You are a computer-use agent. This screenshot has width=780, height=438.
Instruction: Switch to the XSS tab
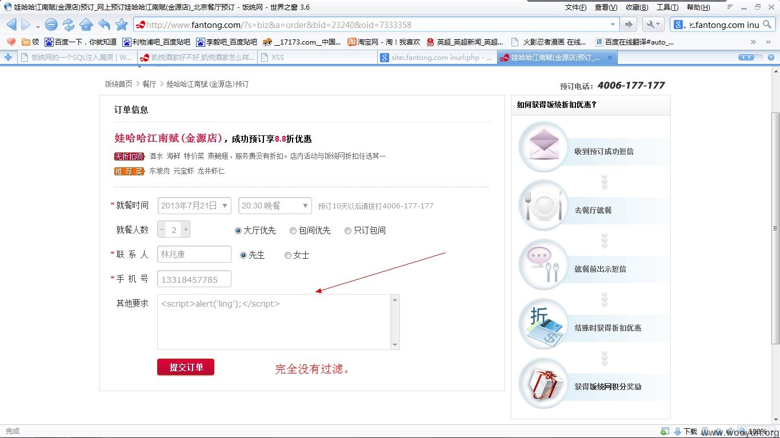pyautogui.click(x=316, y=58)
